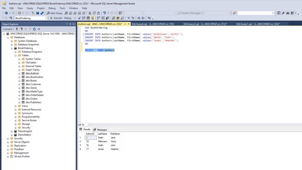
Task: Open the Query menu
Action: pos(30,8)
